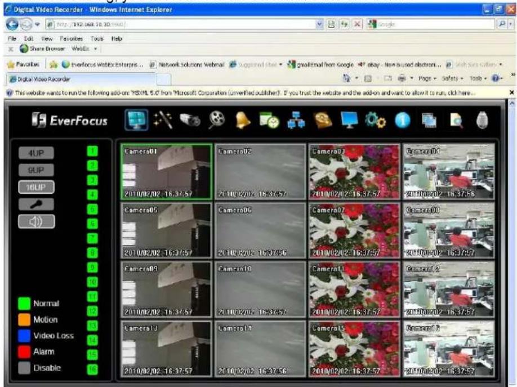517x387 pixels.
Task: Switch to 9UP layout
Action: pos(36,170)
